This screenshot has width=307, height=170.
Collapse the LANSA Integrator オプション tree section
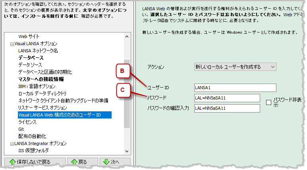coord(12,144)
